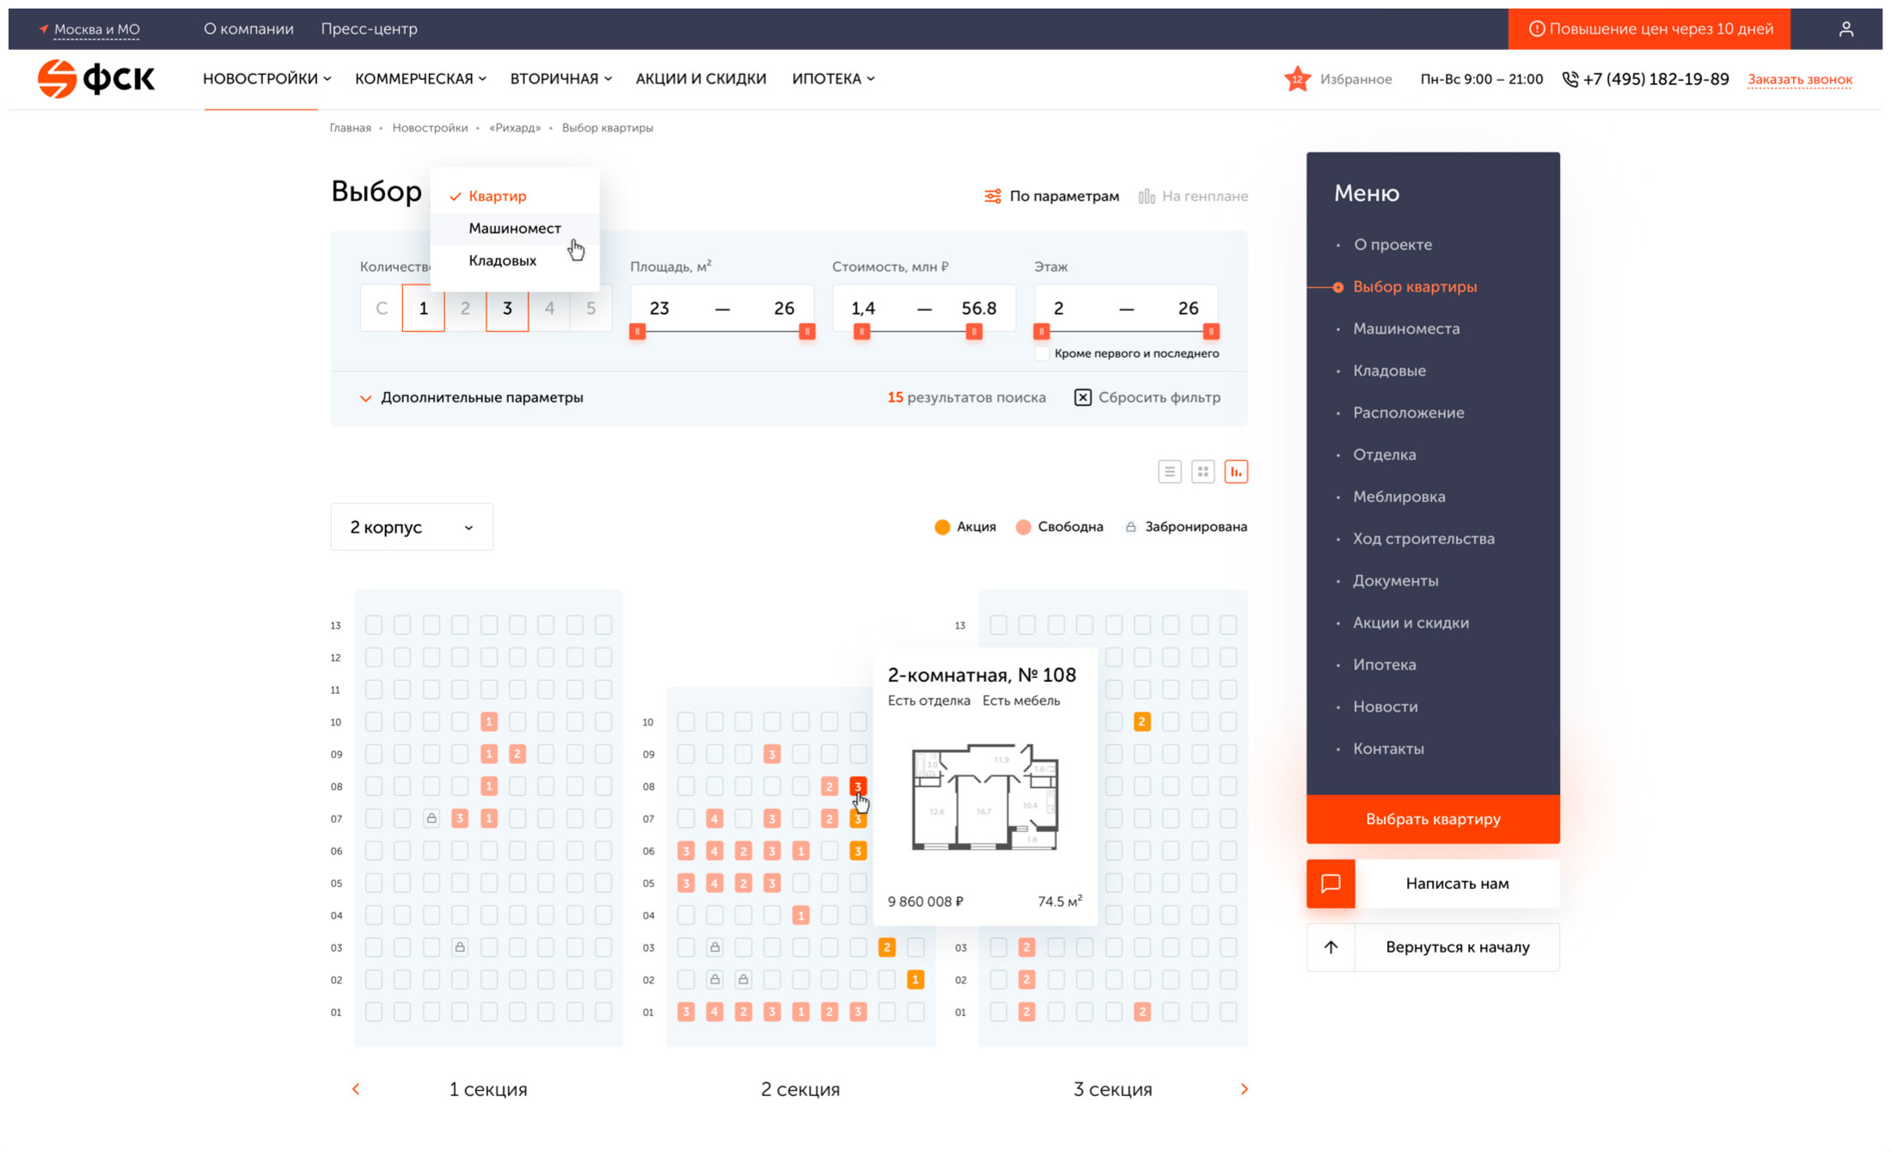Go to next section arrow
This screenshot has width=1891, height=1152.
click(1244, 1089)
